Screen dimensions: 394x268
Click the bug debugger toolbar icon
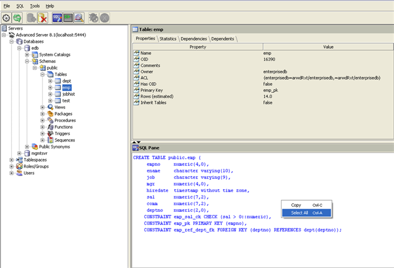(93, 18)
